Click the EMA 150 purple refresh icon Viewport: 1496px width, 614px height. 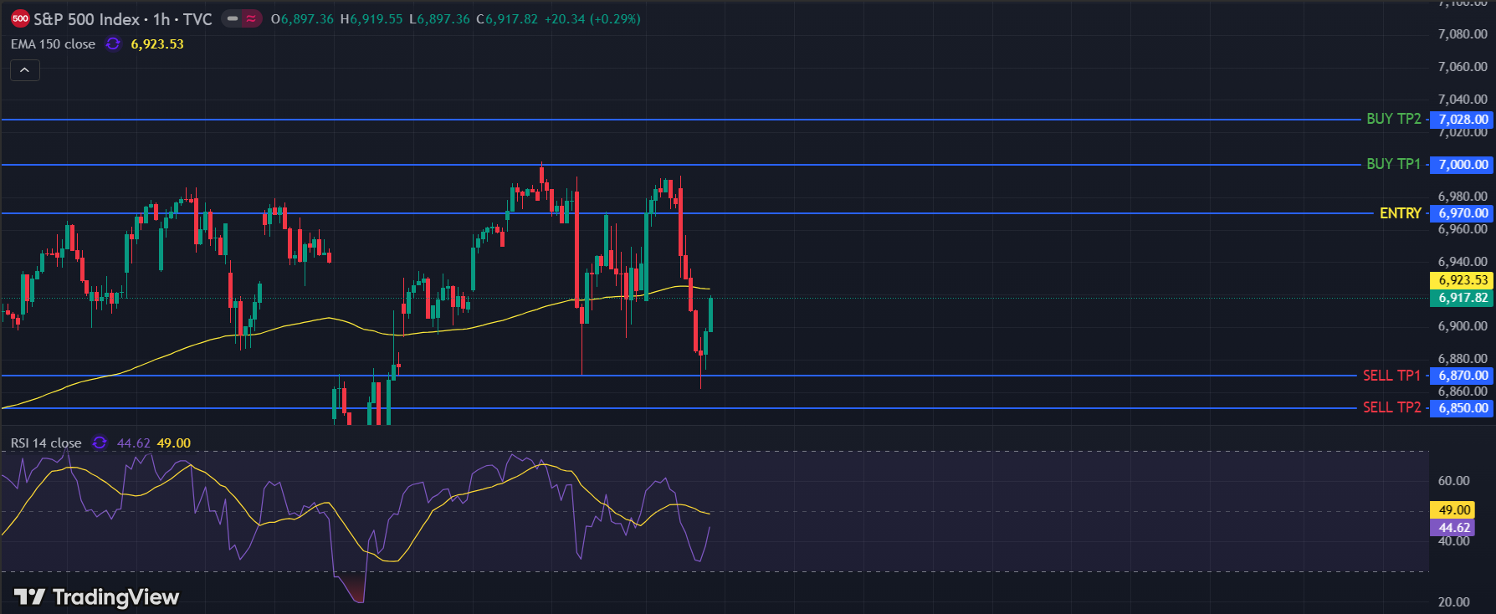pyautogui.click(x=113, y=44)
